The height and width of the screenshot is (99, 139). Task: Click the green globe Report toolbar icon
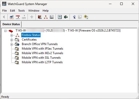66,17
